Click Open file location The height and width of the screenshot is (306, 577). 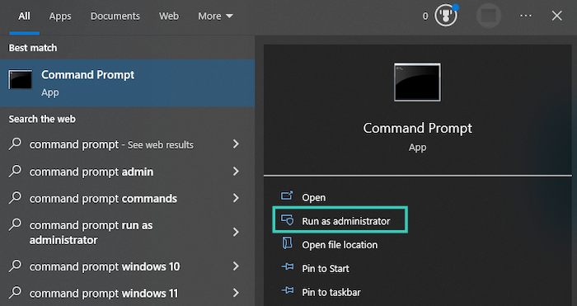click(340, 245)
